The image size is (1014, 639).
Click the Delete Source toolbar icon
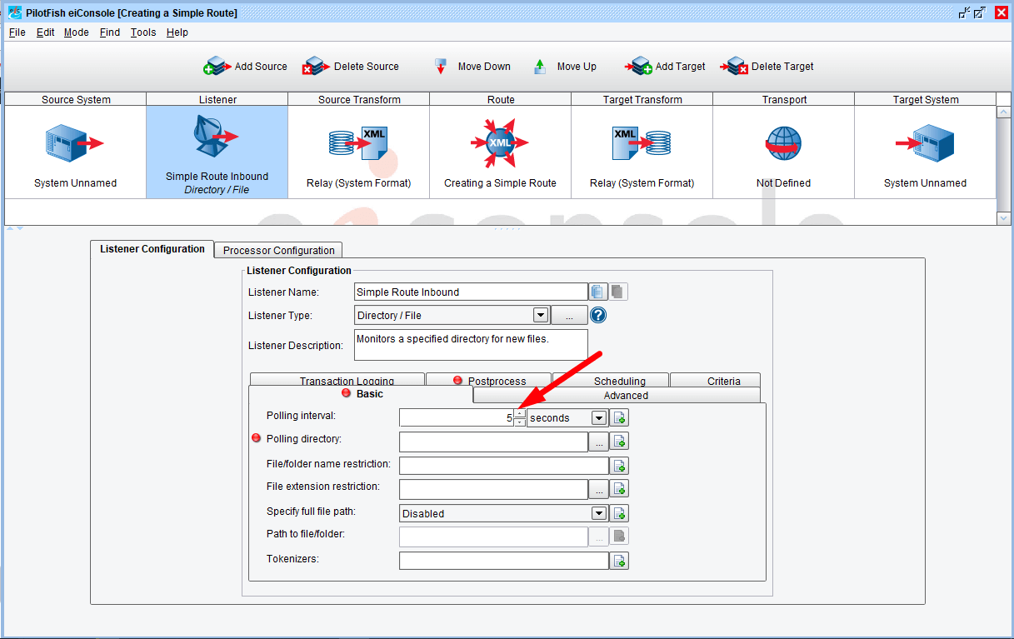[315, 67]
